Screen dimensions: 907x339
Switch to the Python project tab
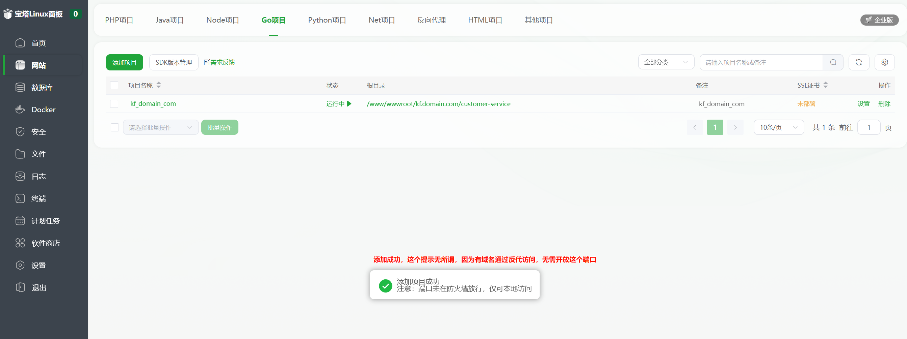327,20
